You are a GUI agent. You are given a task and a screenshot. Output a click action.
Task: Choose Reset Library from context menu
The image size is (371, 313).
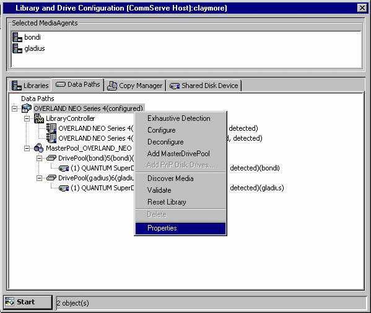180,202
